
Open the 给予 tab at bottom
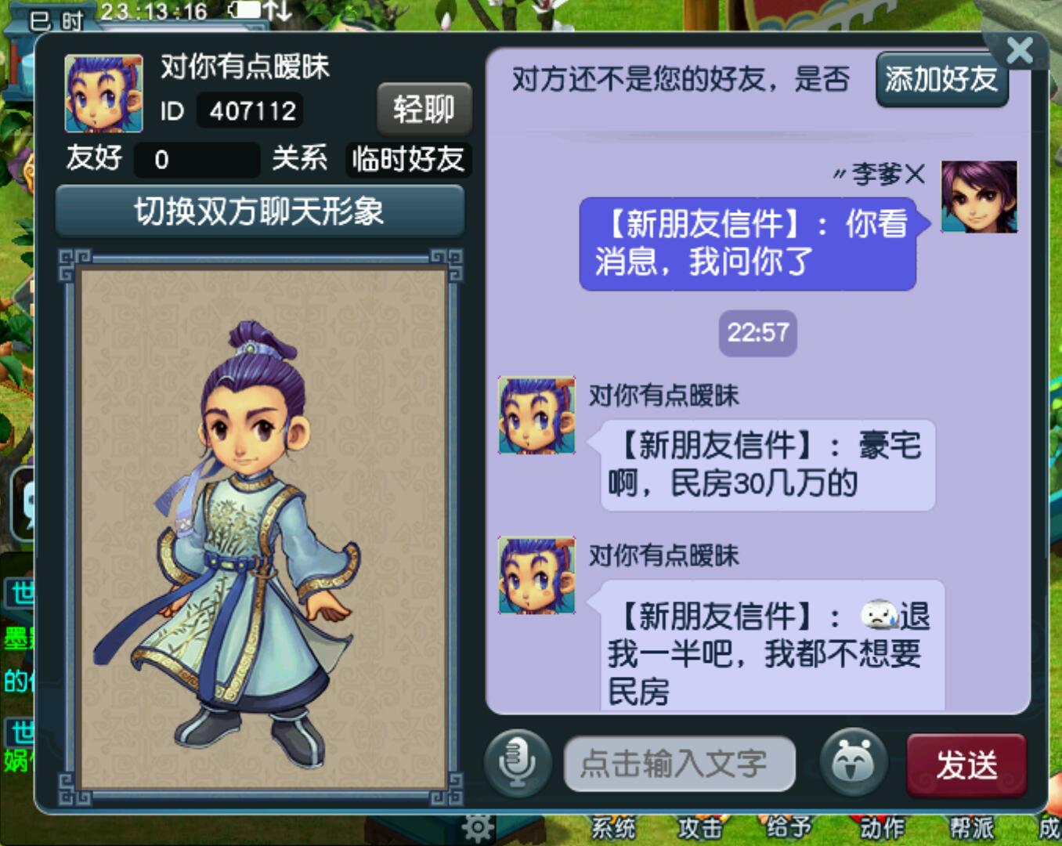click(789, 829)
